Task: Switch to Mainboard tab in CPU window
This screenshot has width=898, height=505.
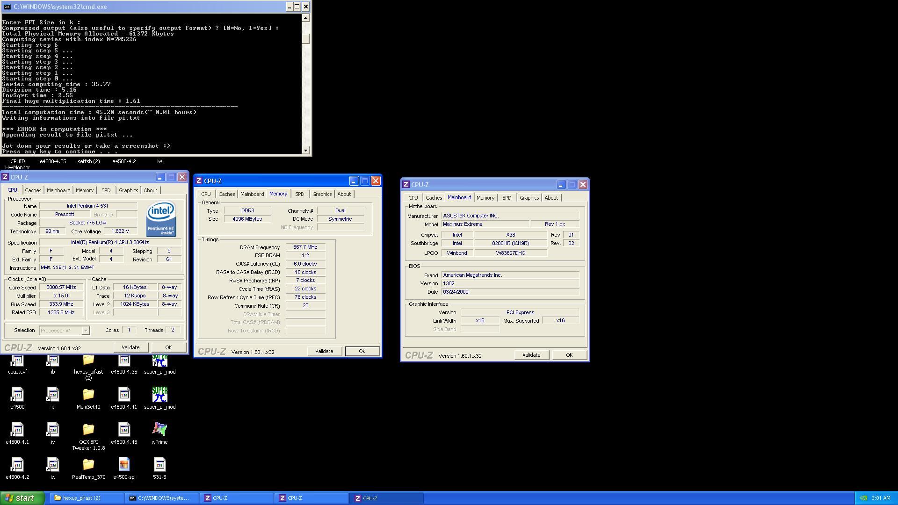Action: (58, 190)
